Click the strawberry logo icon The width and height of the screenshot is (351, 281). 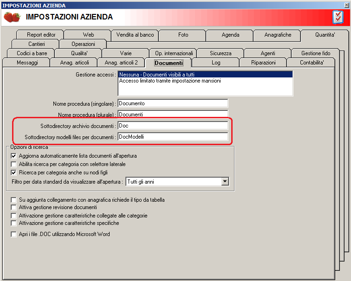click(12, 17)
